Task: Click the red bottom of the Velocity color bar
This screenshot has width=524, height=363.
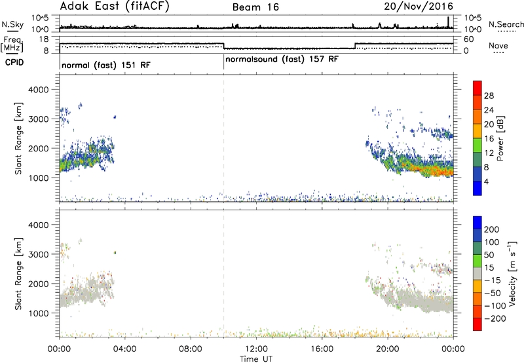Action: click(477, 324)
